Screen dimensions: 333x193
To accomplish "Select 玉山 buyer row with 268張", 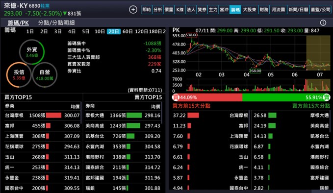I will pyautogui.click(x=42, y=157).
